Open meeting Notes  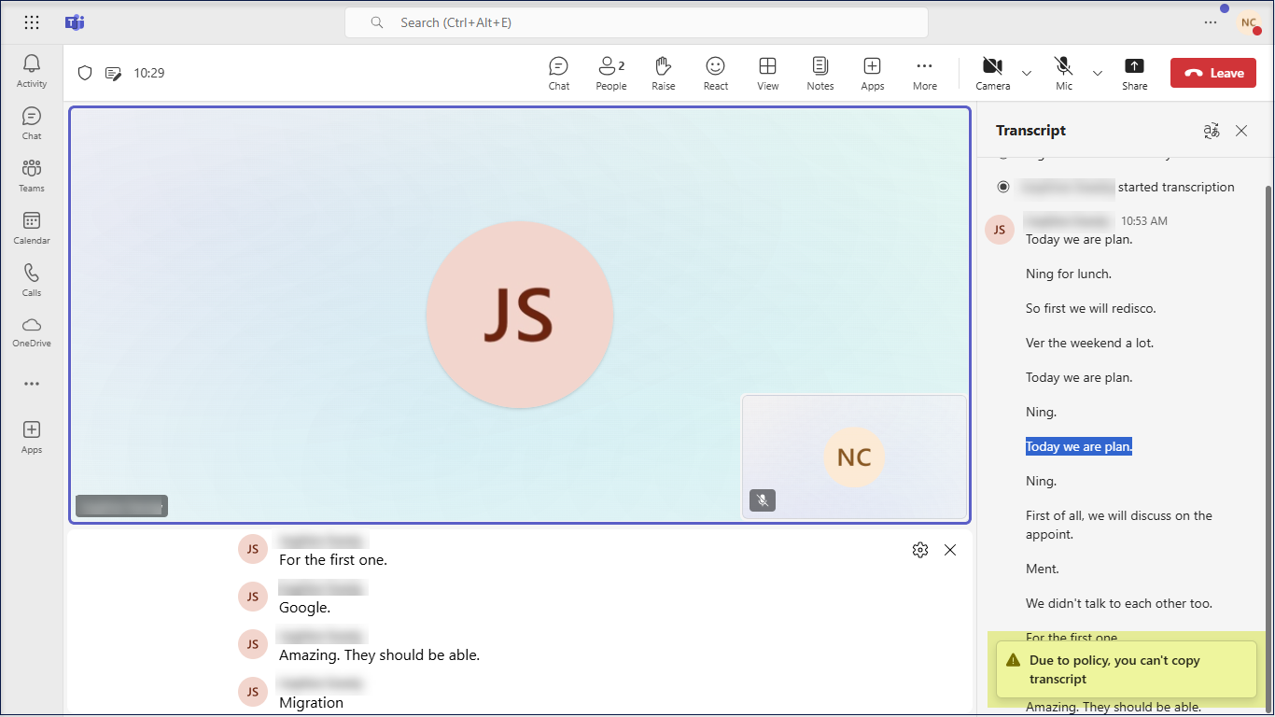(x=820, y=73)
